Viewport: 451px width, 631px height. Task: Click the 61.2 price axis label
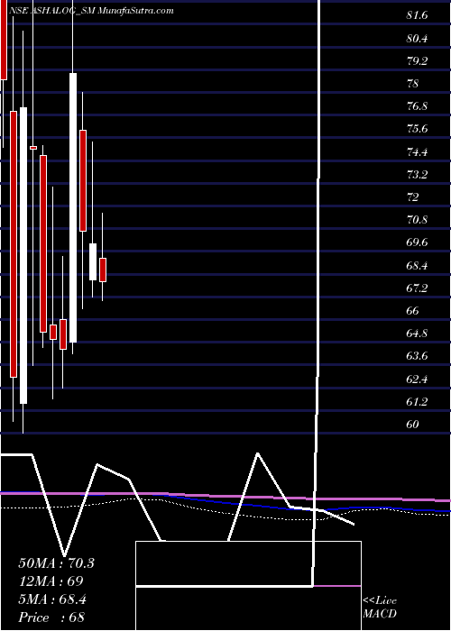pyautogui.click(x=417, y=402)
